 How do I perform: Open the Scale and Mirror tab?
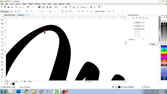click(140, 18)
